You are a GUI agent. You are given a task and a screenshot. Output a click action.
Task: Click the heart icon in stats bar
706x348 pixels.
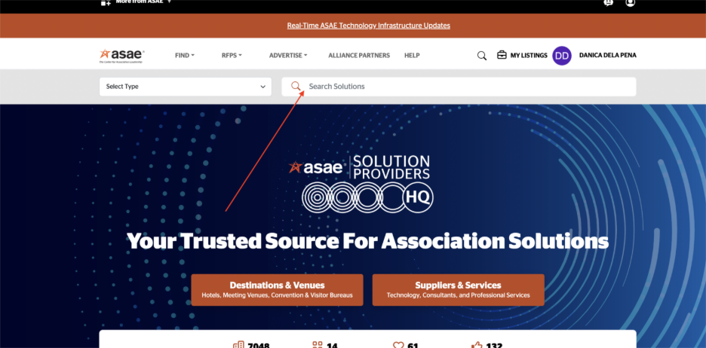tap(398, 345)
